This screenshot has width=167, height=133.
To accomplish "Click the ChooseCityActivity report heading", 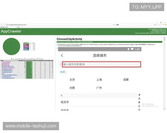I will coord(69,39).
